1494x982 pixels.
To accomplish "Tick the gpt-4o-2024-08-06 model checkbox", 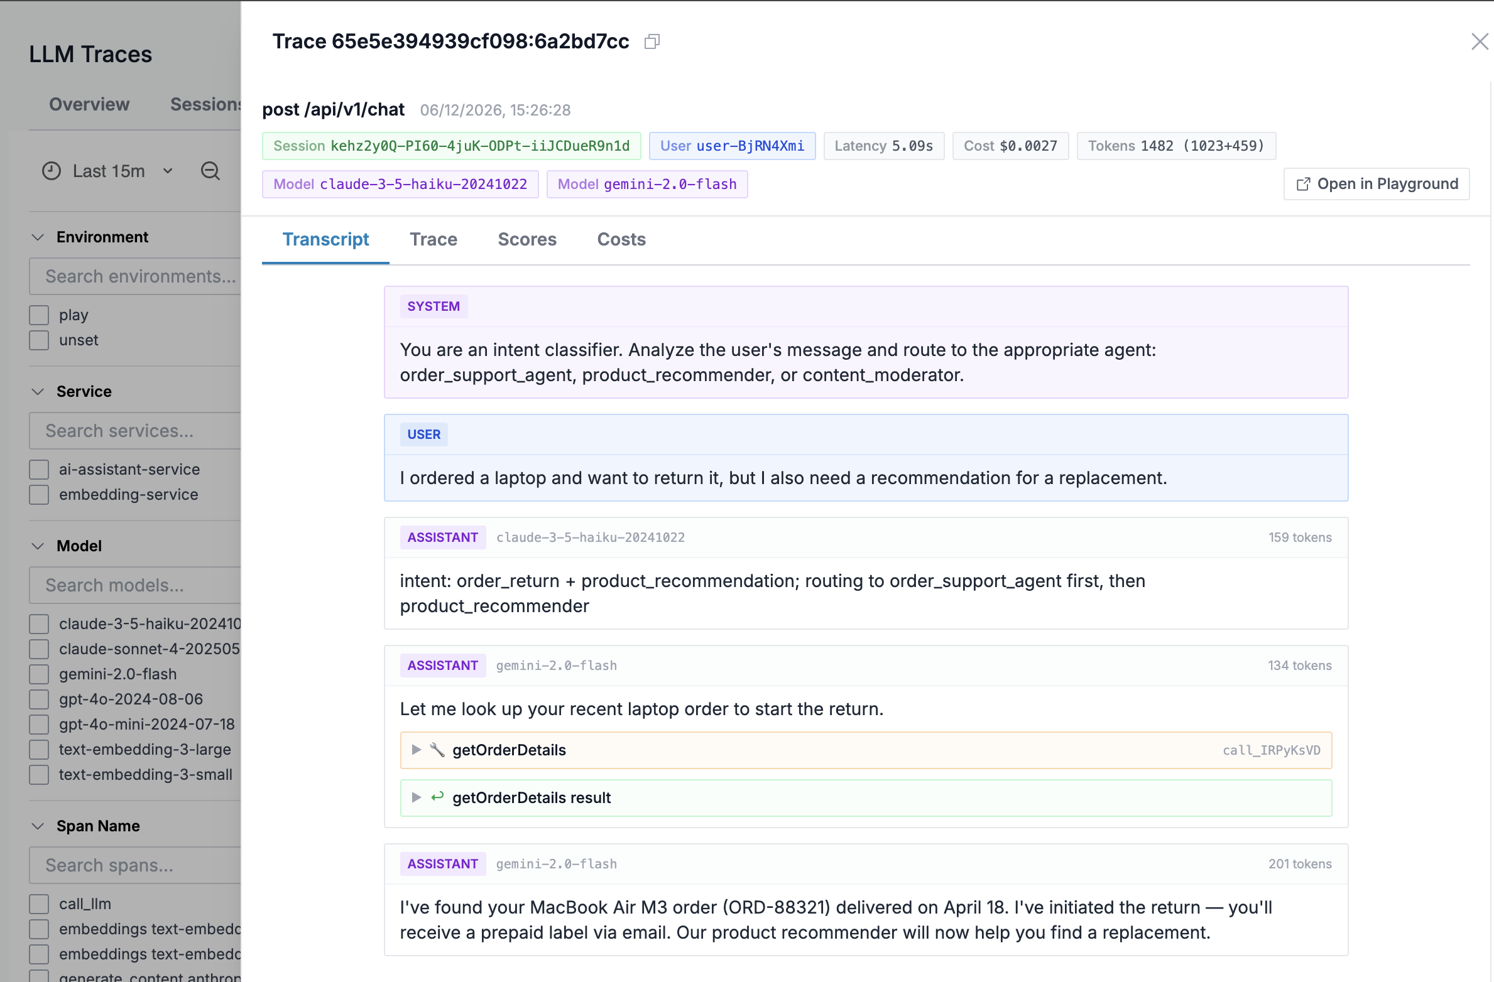I will tap(39, 699).
